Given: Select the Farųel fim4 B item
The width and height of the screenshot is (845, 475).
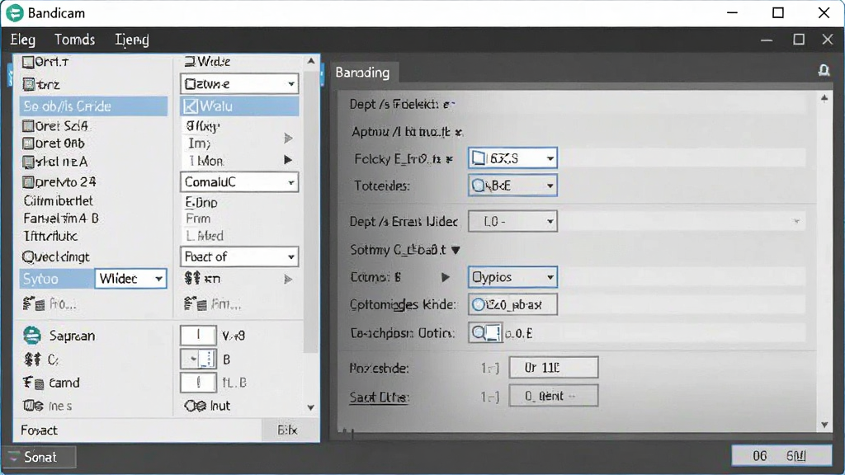Looking at the screenshot, I should pyautogui.click(x=61, y=219).
